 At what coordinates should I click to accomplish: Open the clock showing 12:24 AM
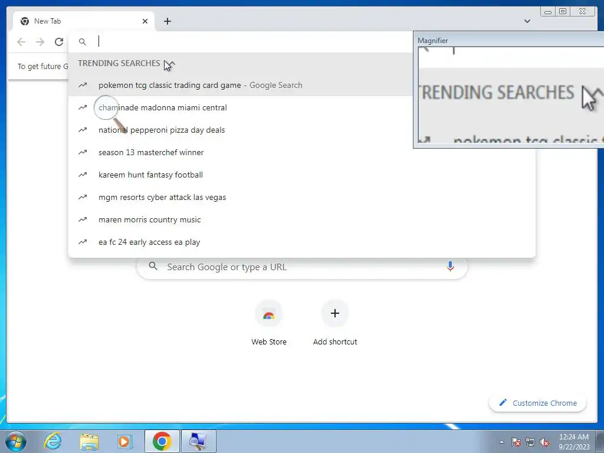[x=574, y=441]
